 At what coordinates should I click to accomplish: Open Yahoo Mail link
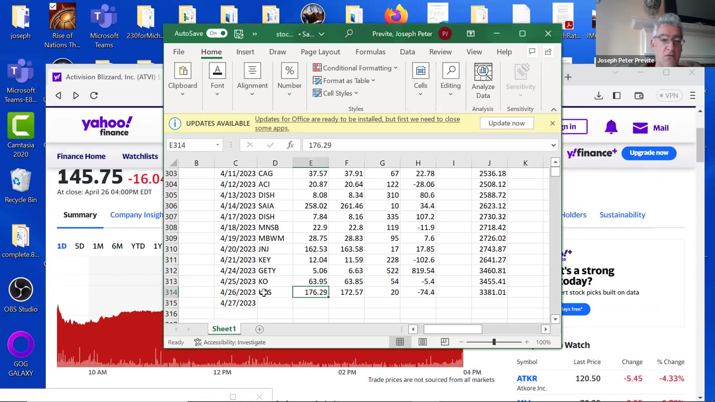coord(651,127)
